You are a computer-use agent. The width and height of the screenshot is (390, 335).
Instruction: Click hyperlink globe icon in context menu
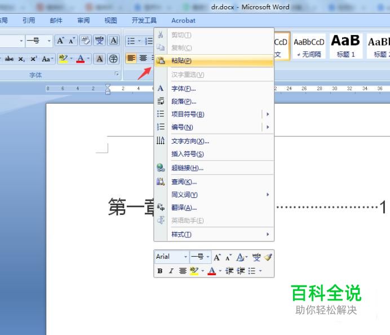(x=161, y=167)
